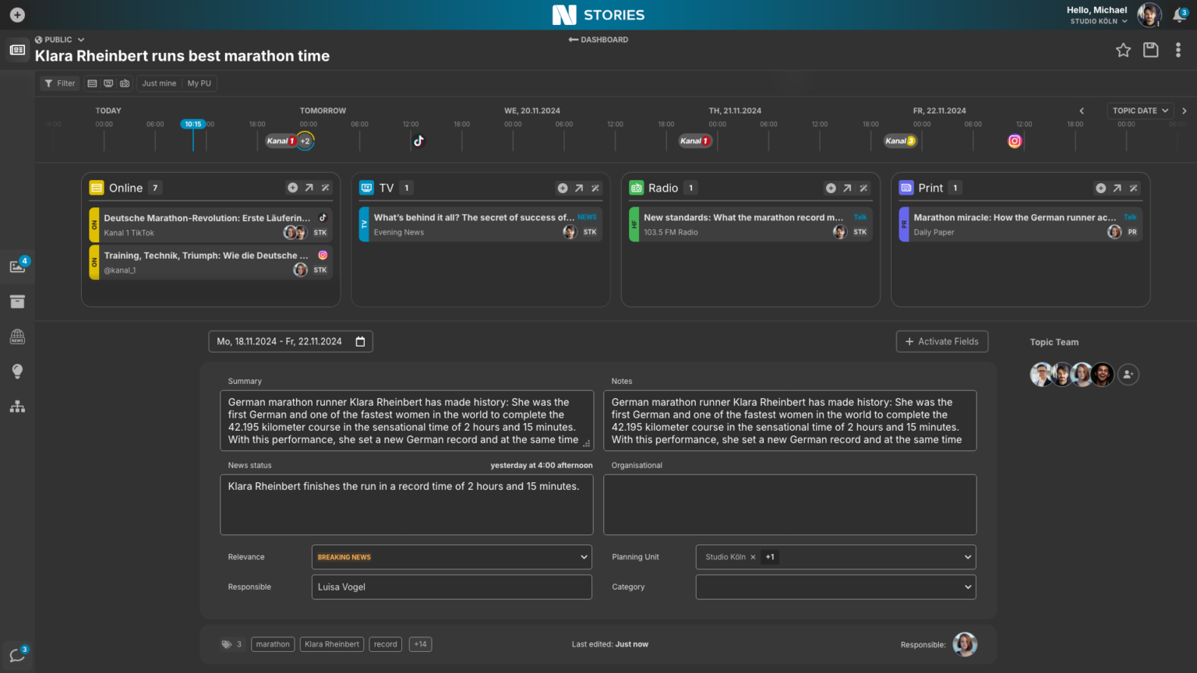Add a new item to the Online panel
1197x673 pixels.
pos(292,188)
